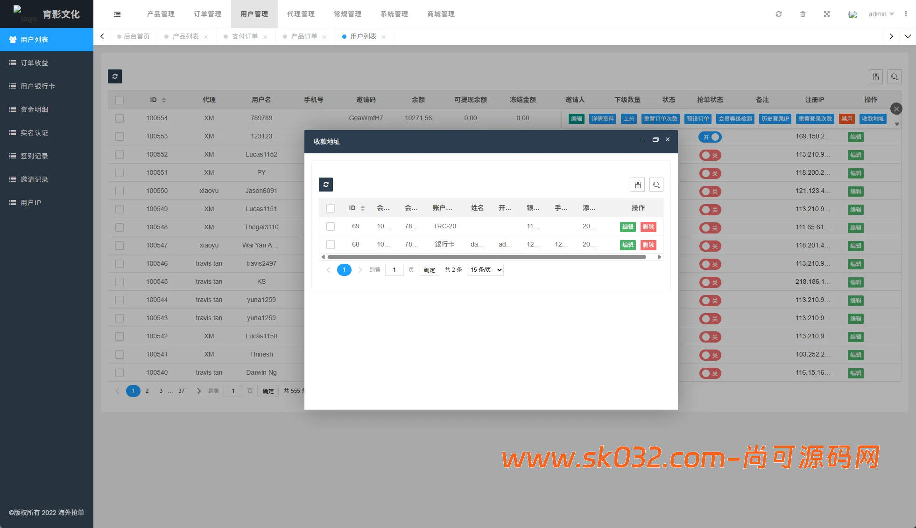Switch to the 产品管理 menu

[x=160, y=14]
